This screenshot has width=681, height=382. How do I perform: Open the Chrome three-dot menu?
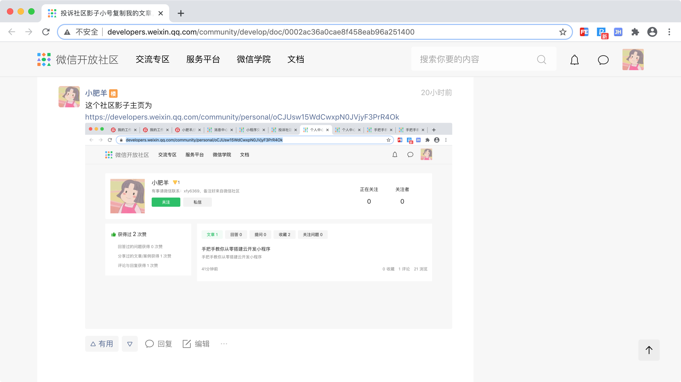(669, 32)
